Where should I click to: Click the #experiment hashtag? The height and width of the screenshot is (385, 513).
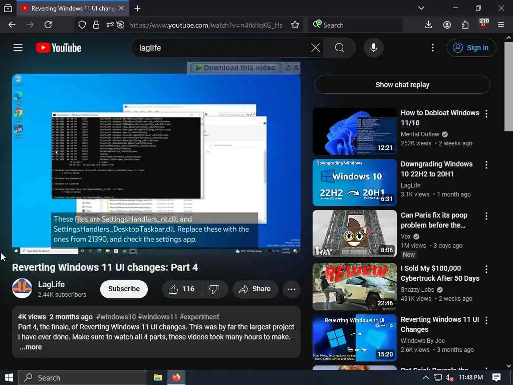199,317
